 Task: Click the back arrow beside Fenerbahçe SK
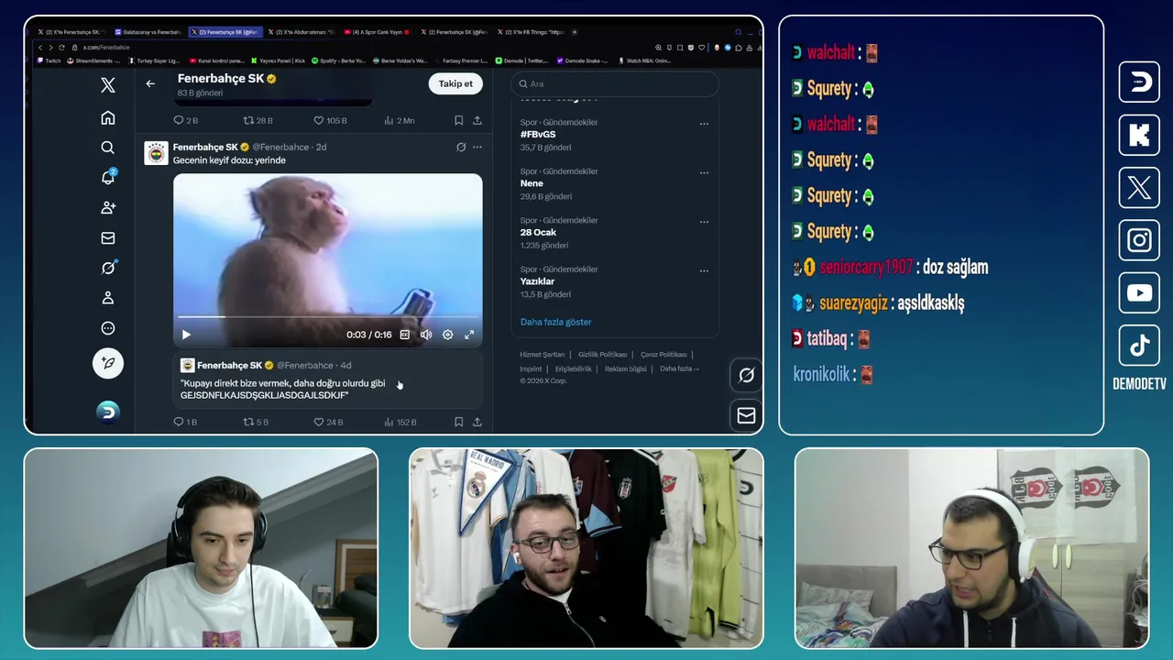(150, 83)
